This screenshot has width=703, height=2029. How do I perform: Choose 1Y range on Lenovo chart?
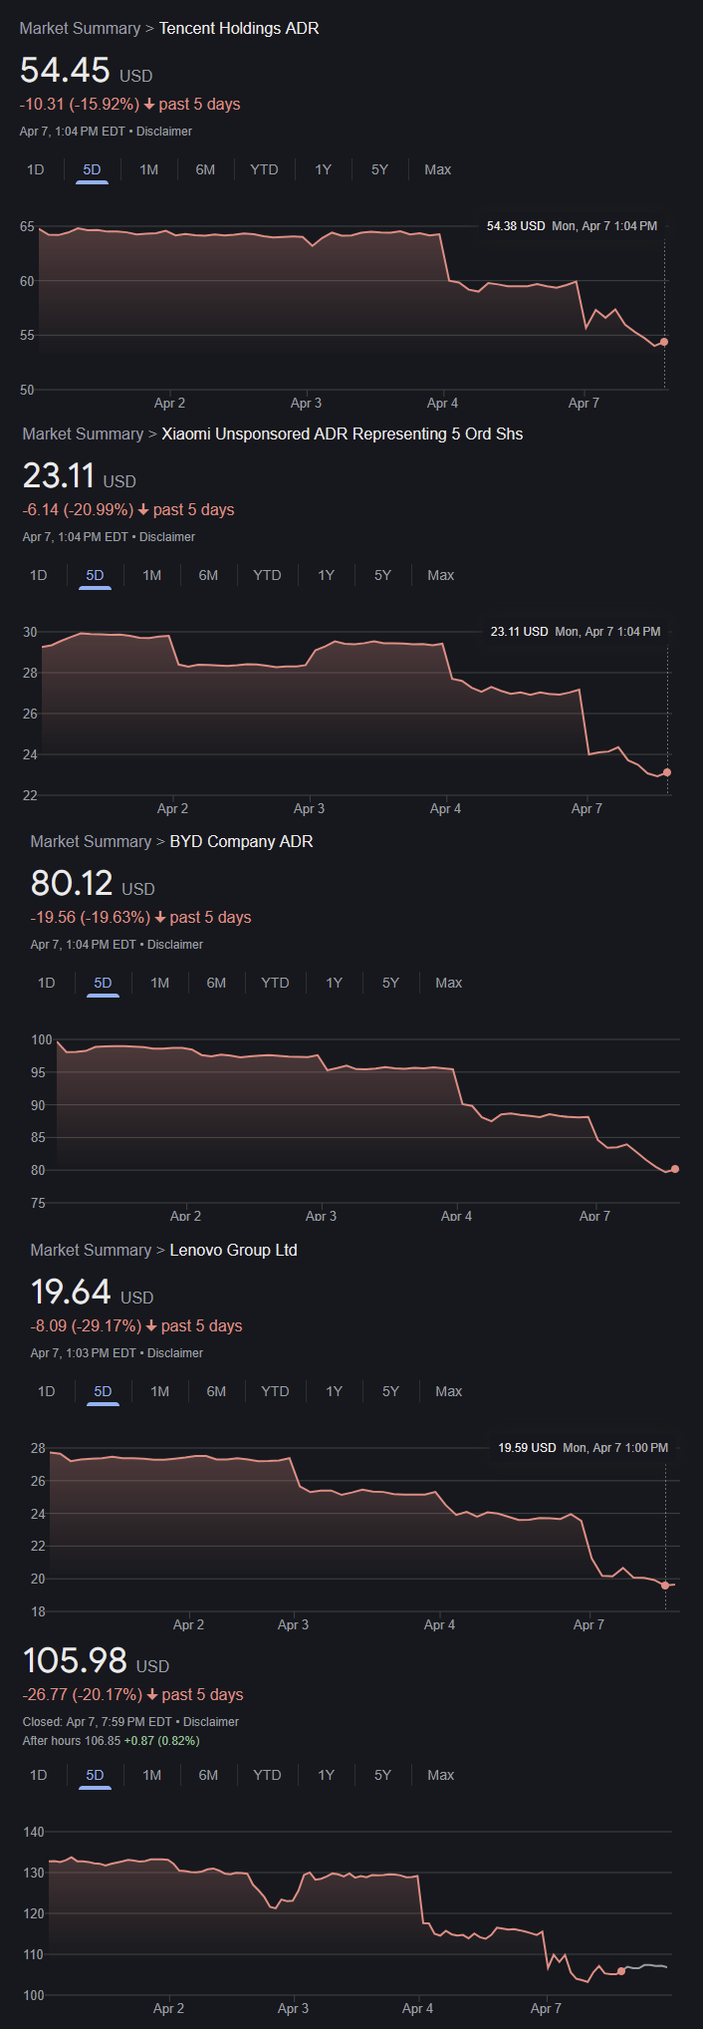(334, 1391)
